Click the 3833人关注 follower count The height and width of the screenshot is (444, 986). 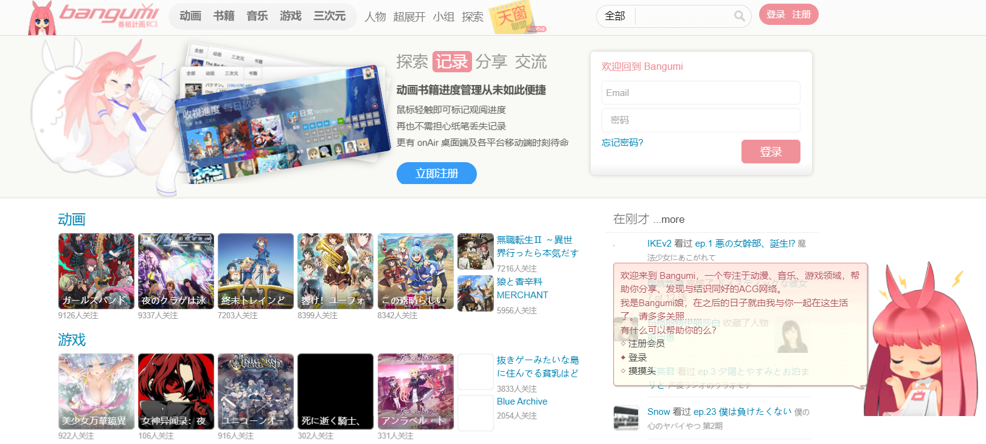[516, 389]
